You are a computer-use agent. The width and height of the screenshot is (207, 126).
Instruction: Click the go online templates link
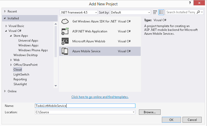(x=100, y=97)
